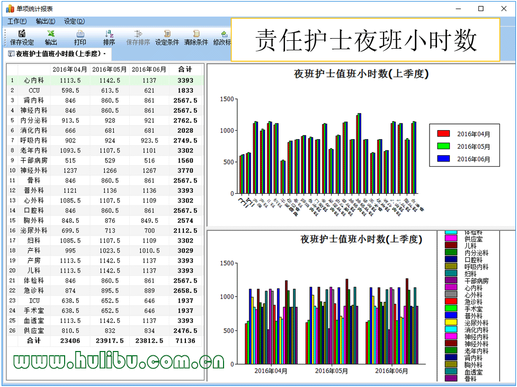The image size is (517, 387).
Task: Click the green 2016年05月 legend swatch
Action: pos(443,146)
